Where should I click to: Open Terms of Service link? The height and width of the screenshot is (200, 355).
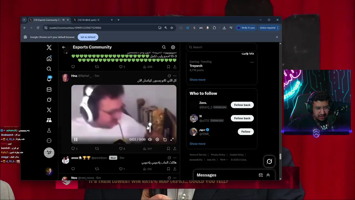pyautogui.click(x=198, y=155)
